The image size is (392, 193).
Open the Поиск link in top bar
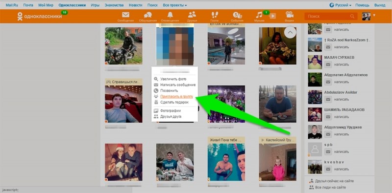click(152, 5)
